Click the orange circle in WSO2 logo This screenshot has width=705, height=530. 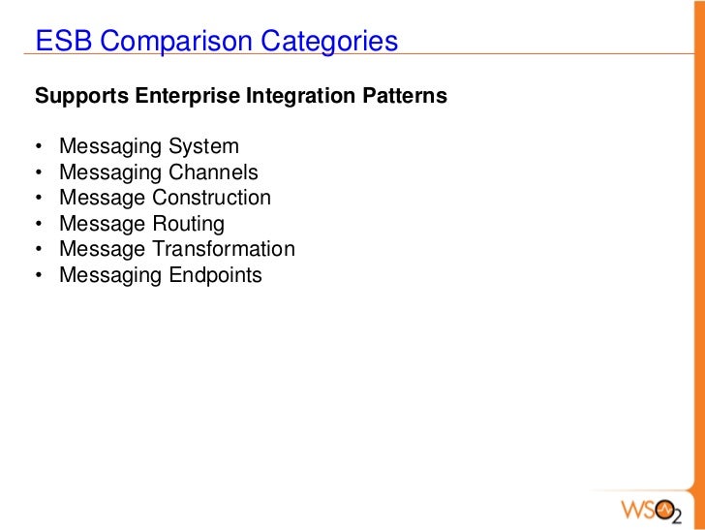coord(664,511)
